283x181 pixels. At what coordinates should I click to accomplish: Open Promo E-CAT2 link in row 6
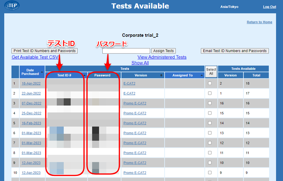click(x=135, y=133)
